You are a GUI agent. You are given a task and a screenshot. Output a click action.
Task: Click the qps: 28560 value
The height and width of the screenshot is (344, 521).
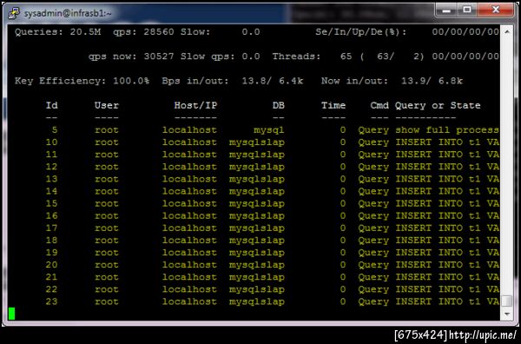click(143, 32)
